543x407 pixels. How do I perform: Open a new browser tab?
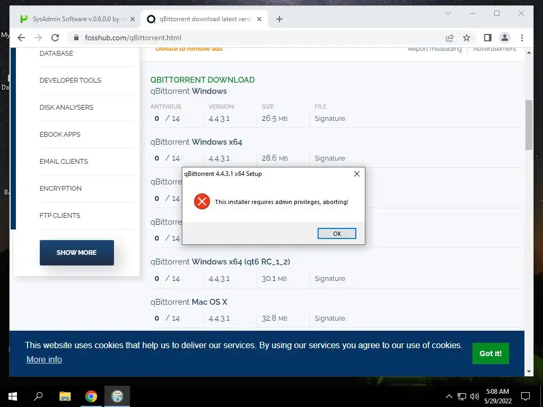point(279,19)
